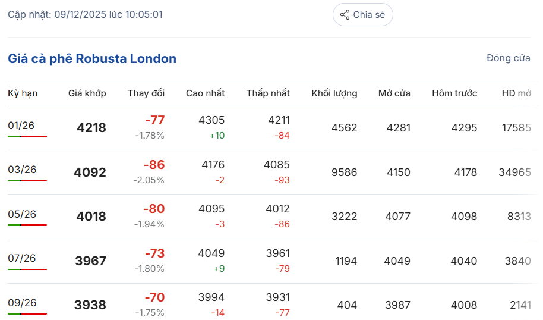Click the Khối lượng column header
Image resolution: width=543 pixels, height=320 pixels.
(x=334, y=93)
